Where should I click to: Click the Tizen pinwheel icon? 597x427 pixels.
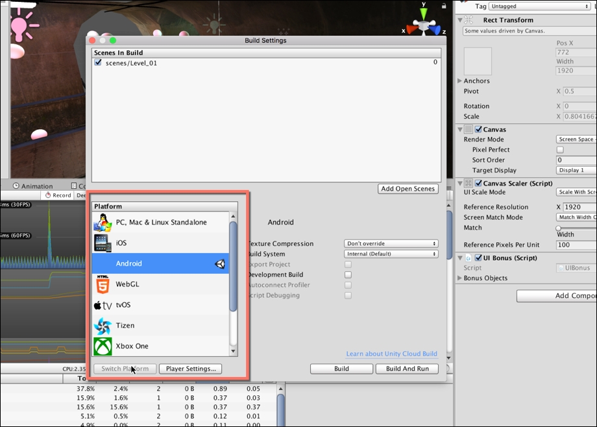pyautogui.click(x=103, y=326)
